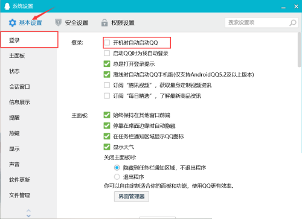Click the shield icon for 安全设置
The image size is (302, 219).
[x=58, y=22]
